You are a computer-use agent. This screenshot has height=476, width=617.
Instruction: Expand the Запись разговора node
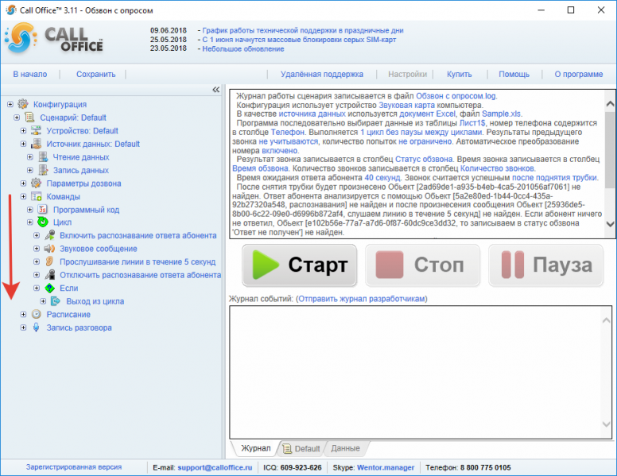[x=23, y=327]
